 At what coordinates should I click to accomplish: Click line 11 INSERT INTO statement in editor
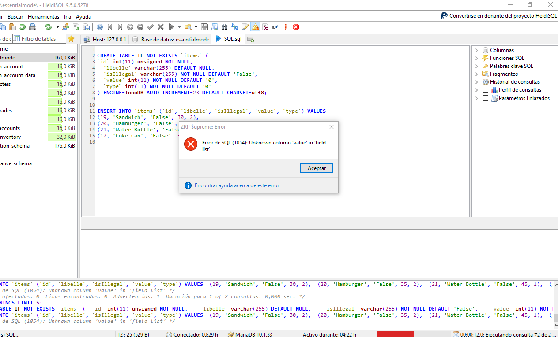[x=211, y=111]
